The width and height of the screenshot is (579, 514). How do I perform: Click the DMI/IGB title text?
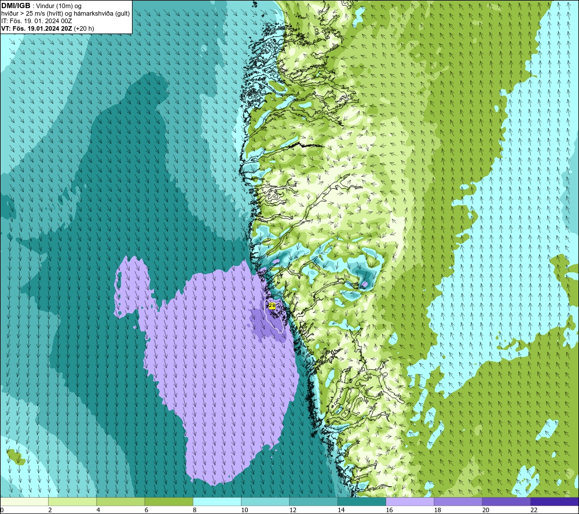pos(16,6)
